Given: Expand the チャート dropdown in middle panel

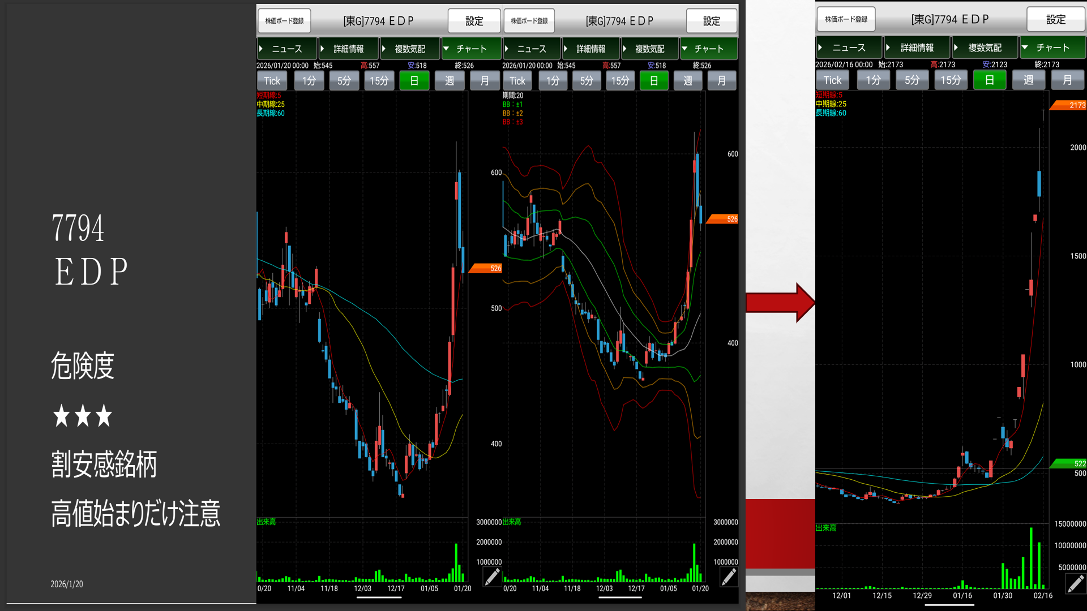Looking at the screenshot, I should coord(708,49).
